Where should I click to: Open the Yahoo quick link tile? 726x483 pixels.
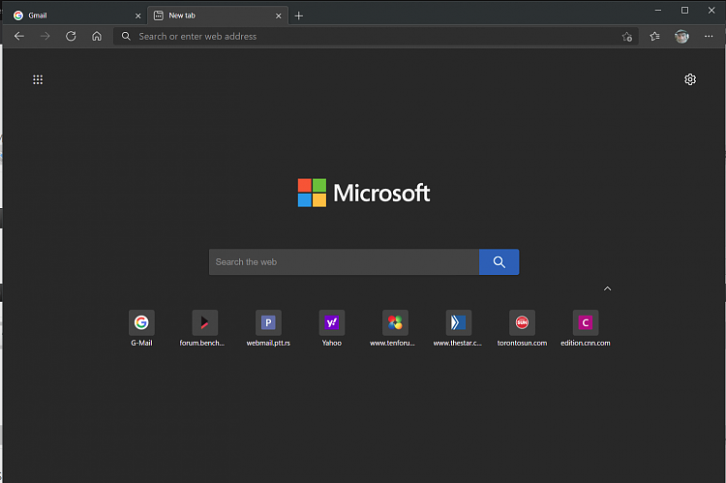point(332,329)
